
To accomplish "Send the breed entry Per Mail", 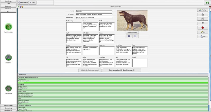I will (x=203, y=10).
